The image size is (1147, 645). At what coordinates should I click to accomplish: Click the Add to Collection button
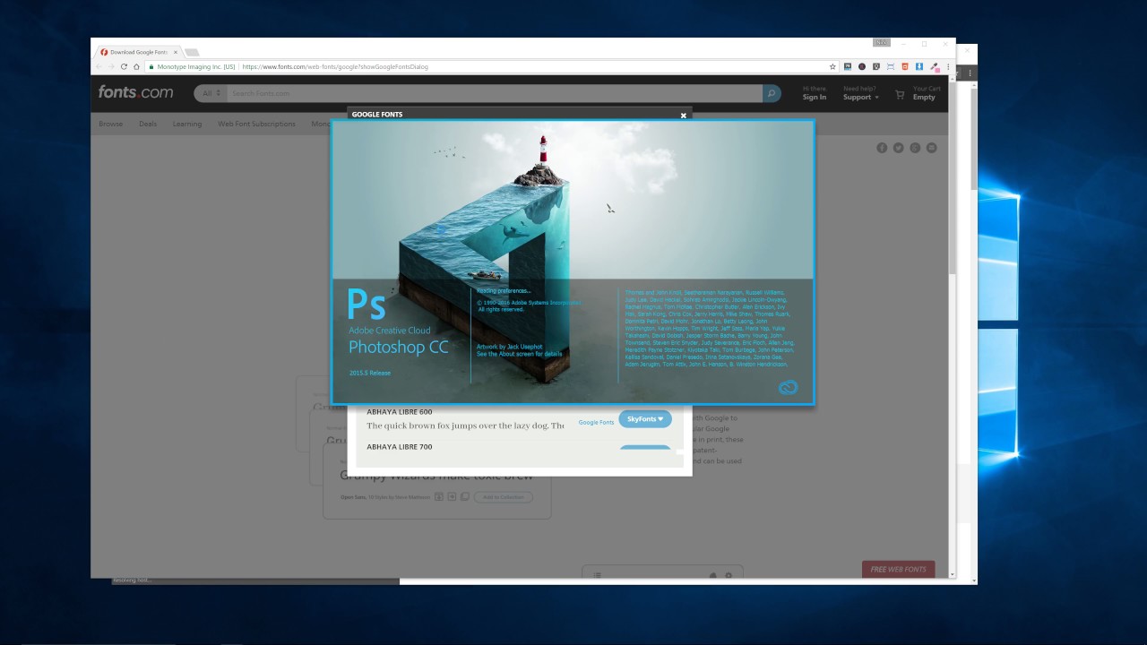pos(504,497)
